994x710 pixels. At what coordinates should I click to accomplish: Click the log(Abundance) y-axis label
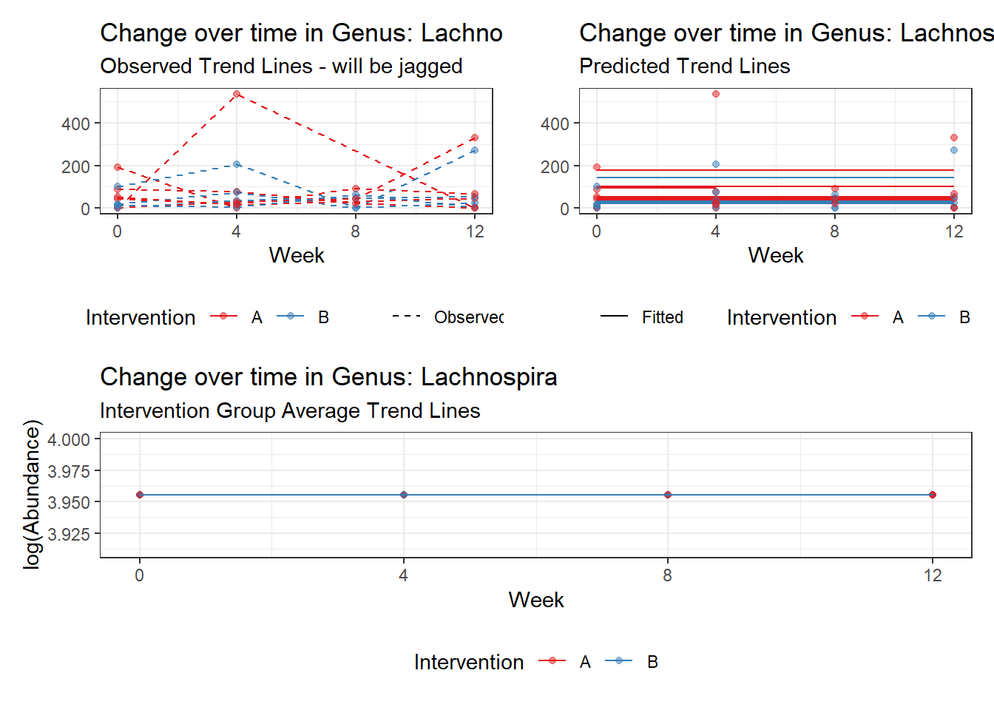pos(31,494)
